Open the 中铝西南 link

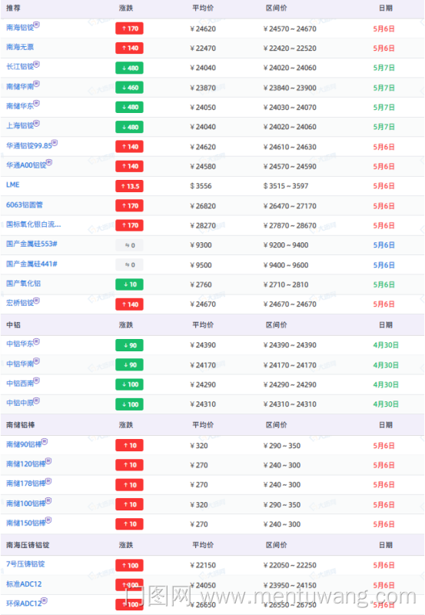[x=20, y=384]
